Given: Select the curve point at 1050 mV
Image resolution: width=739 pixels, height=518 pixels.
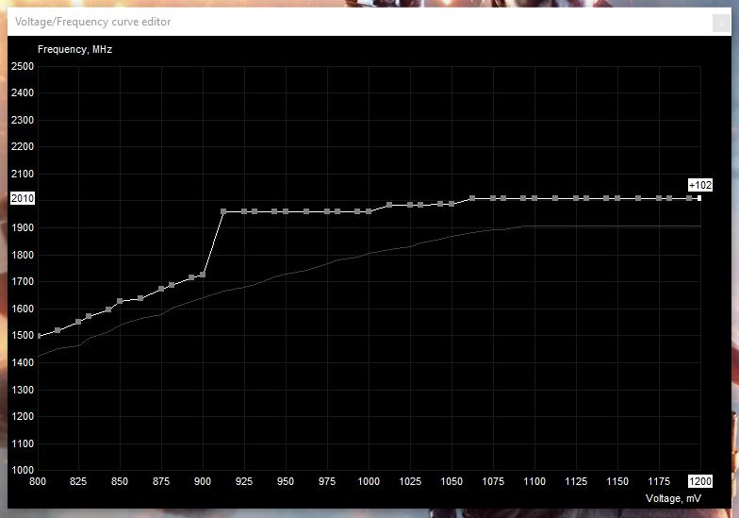Looking at the screenshot, I should [452, 204].
